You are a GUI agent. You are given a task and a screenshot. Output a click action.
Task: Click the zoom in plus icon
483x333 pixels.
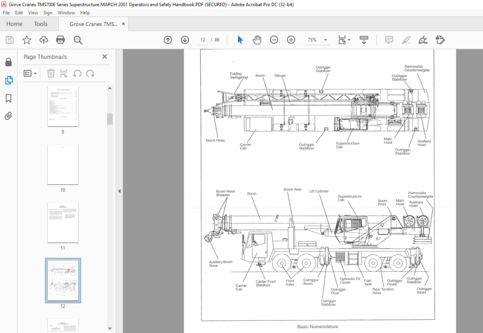pyautogui.click(x=291, y=40)
